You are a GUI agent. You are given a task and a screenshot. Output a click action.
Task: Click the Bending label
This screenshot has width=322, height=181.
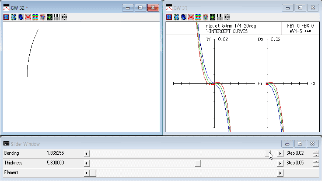click(11, 153)
